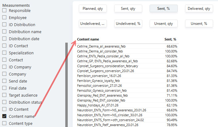Enable the Responsible checkbox

tap(4, 10)
